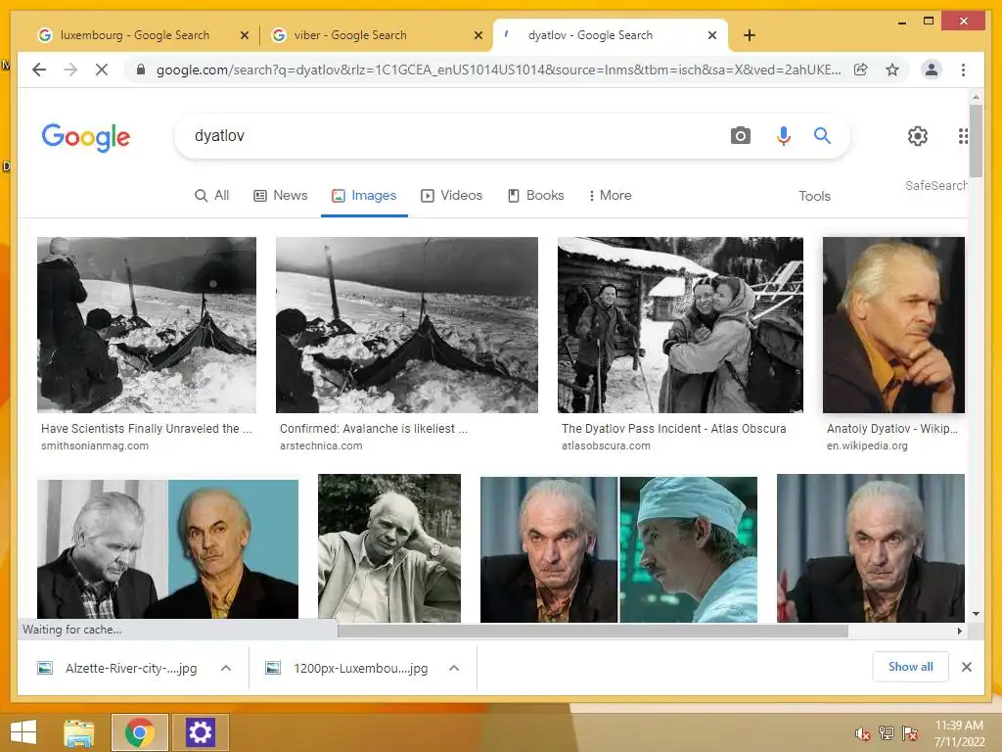Click the arstechnica.com tent image thumbnail

pyautogui.click(x=406, y=325)
